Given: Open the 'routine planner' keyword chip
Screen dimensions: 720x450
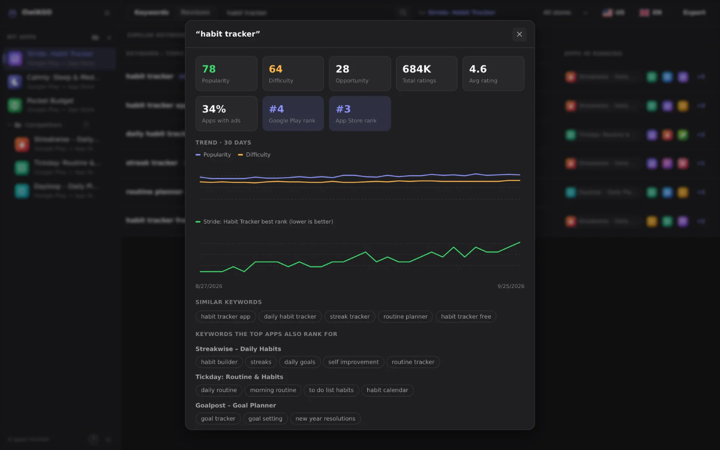Looking at the screenshot, I should point(405,316).
